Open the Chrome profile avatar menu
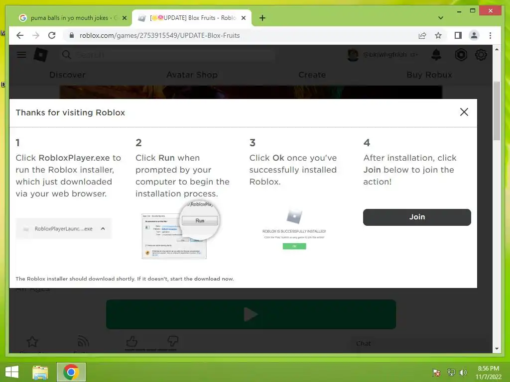Viewport: 510px width, 382px height. pyautogui.click(x=474, y=35)
